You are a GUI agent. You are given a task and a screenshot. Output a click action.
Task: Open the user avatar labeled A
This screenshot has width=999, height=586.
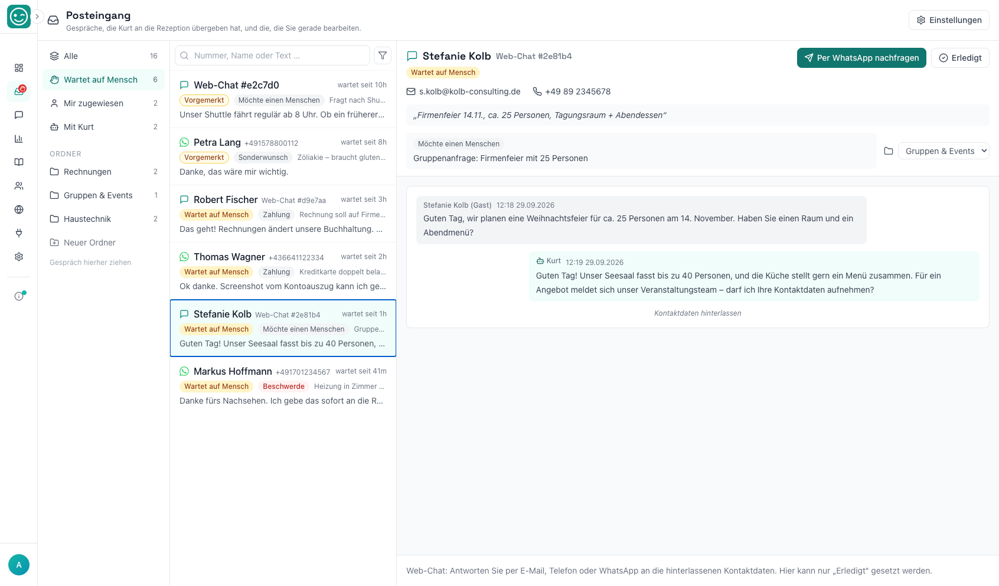click(19, 565)
